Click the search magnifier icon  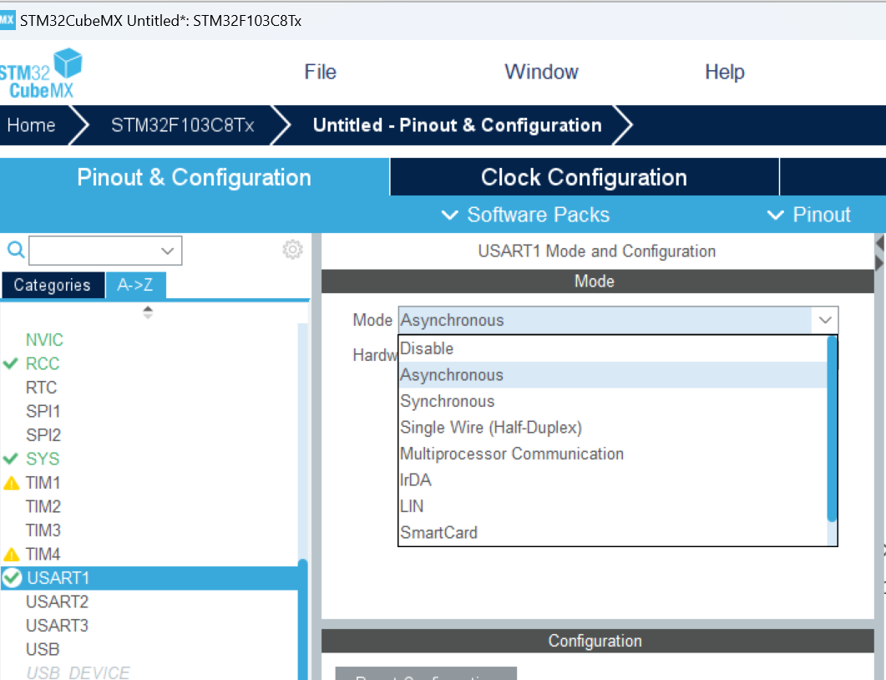(15, 249)
